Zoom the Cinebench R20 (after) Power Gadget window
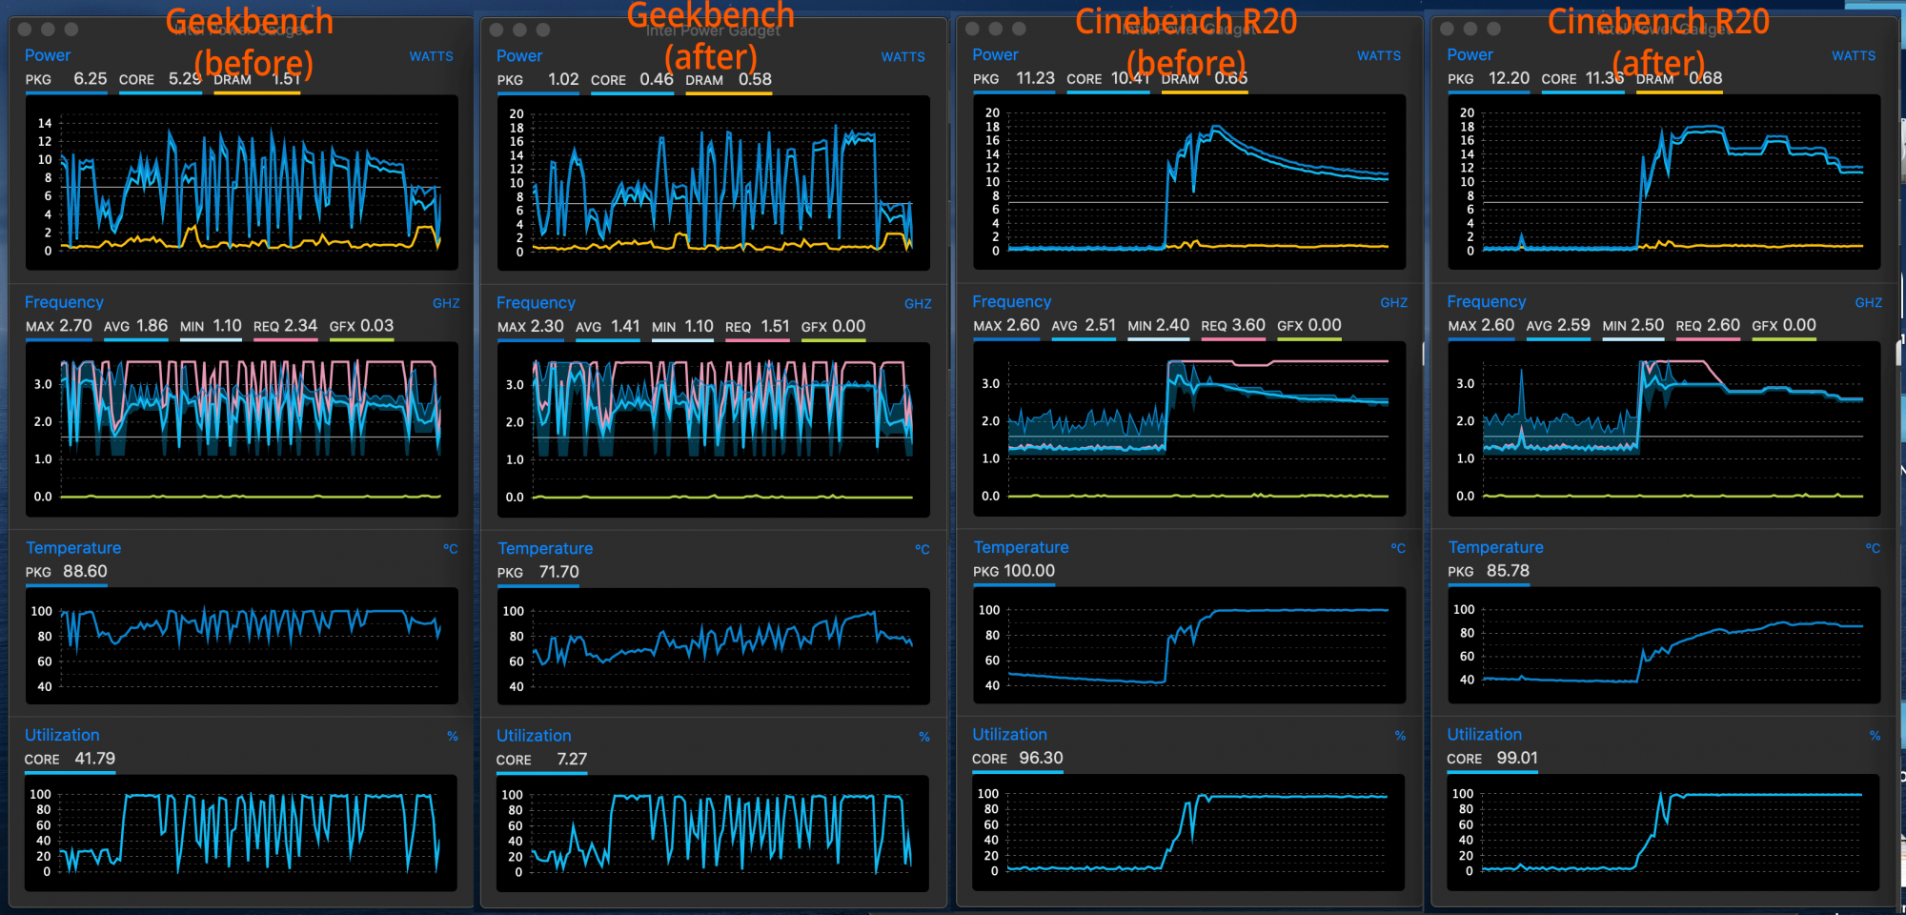The width and height of the screenshot is (1906, 915). (x=1493, y=29)
